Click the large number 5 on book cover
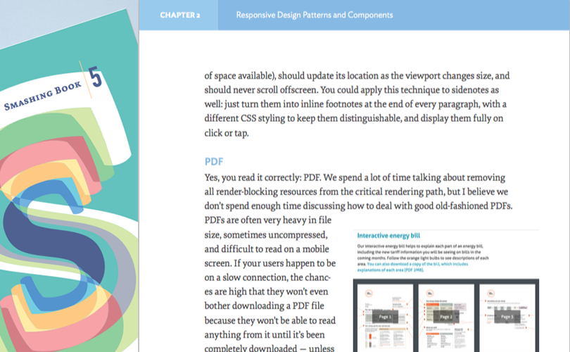570x352 pixels. (96, 77)
